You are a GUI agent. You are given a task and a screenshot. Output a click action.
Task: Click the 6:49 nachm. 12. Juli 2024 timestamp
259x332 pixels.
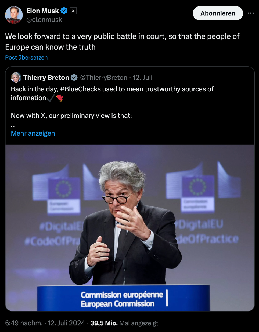click(45, 323)
